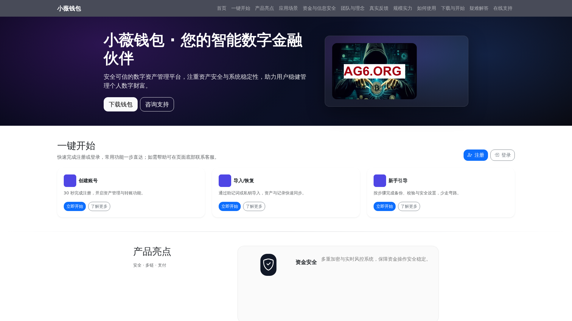Click the 导入/恢复 card title
Image resolution: width=572 pixels, height=321 pixels.
(x=244, y=181)
